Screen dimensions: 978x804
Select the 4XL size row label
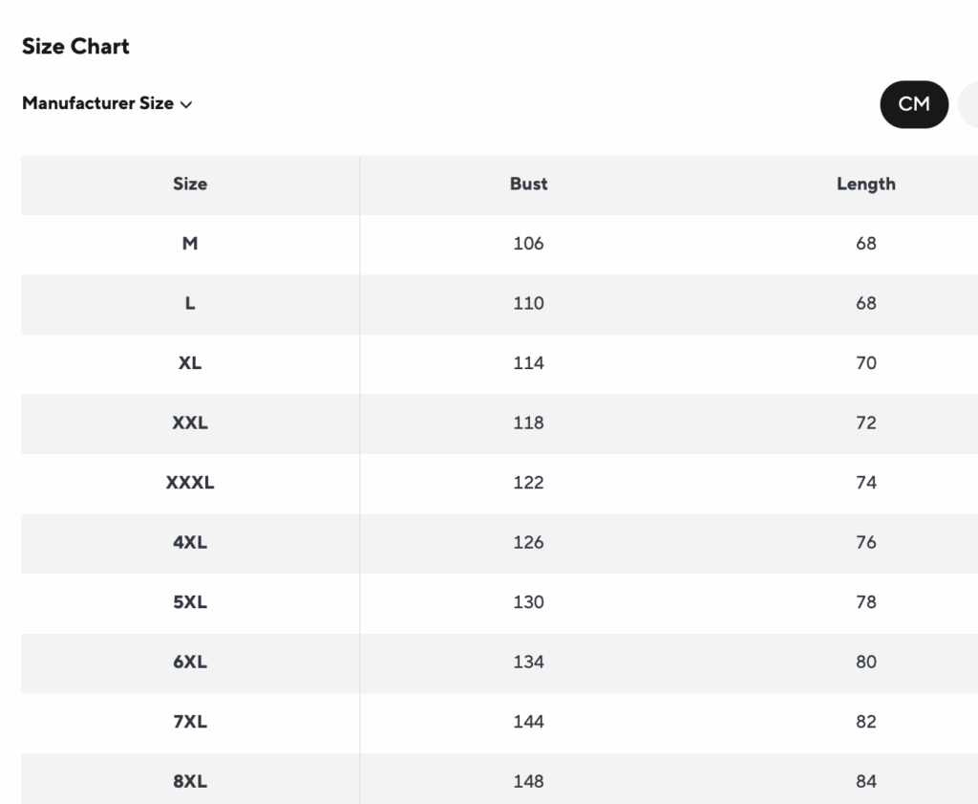pyautogui.click(x=190, y=542)
